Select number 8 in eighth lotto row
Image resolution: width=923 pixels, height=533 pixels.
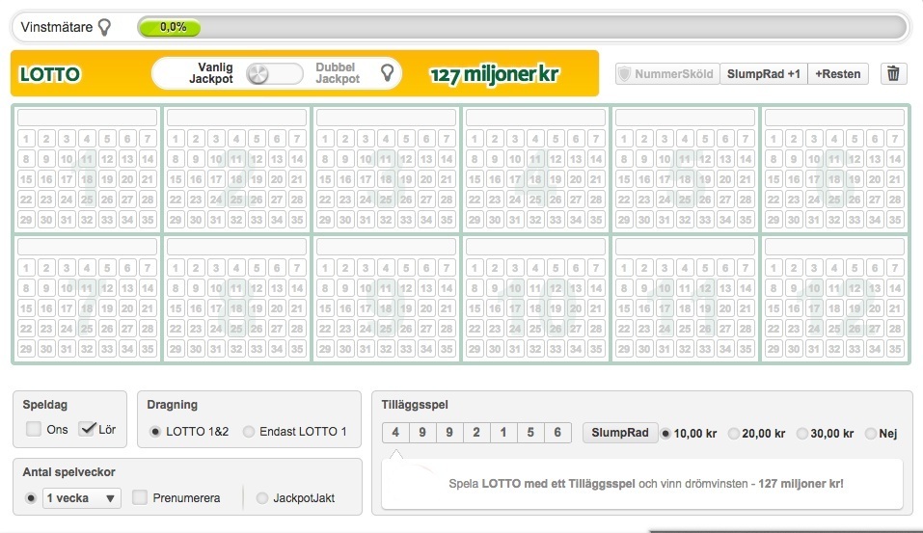pos(176,288)
